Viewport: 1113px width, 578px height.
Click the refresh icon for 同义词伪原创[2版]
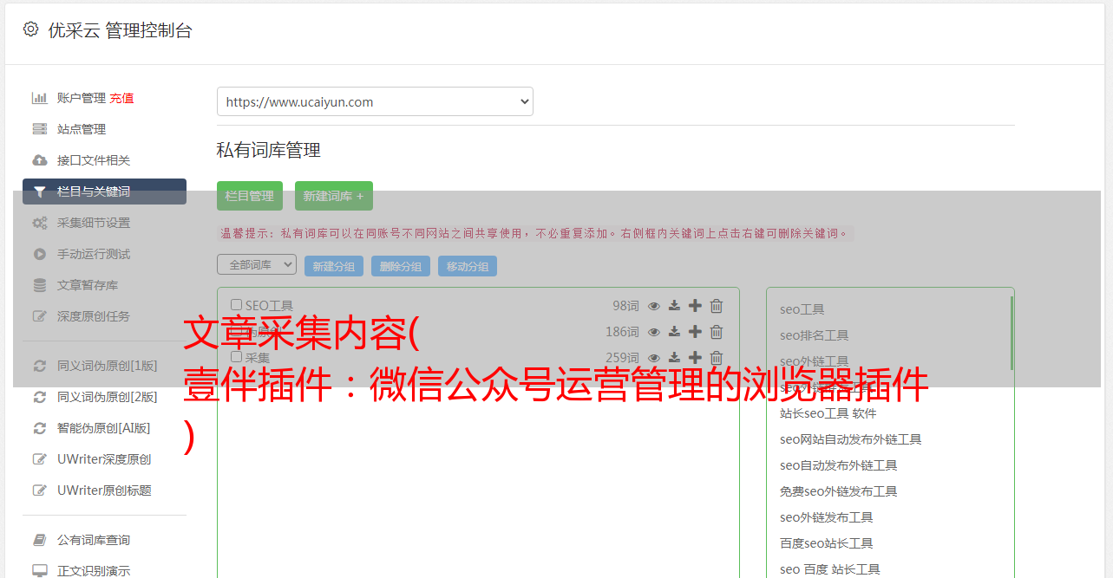[x=40, y=397]
